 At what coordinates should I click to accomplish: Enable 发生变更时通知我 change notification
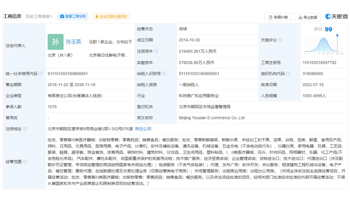coord(111,17)
